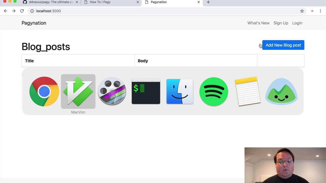The height and width of the screenshot is (183, 326).
Task: Select the ScreenFlow icon in app switcher
Action: pos(112,91)
